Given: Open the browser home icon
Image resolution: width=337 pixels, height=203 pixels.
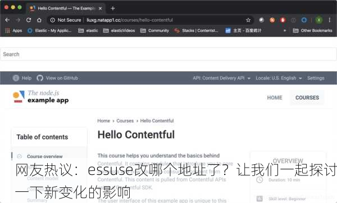Looking at the screenshot, I should click(39, 20).
